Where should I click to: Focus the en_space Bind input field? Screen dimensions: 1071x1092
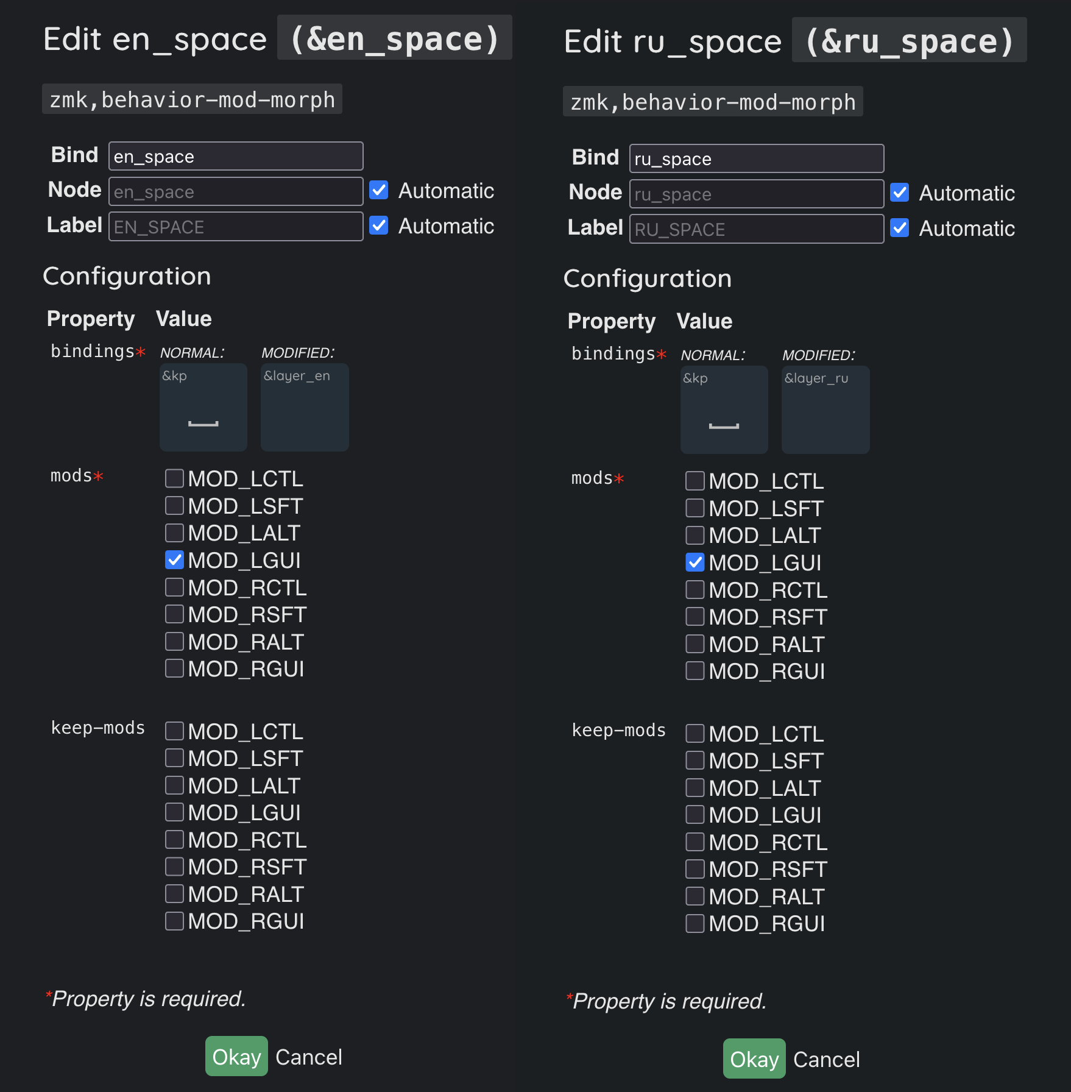click(236, 157)
